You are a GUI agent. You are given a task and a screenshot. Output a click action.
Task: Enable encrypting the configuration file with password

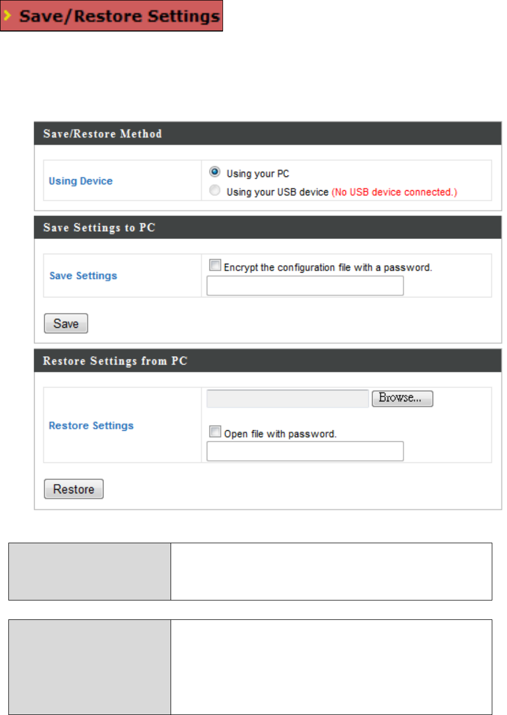coord(215,265)
